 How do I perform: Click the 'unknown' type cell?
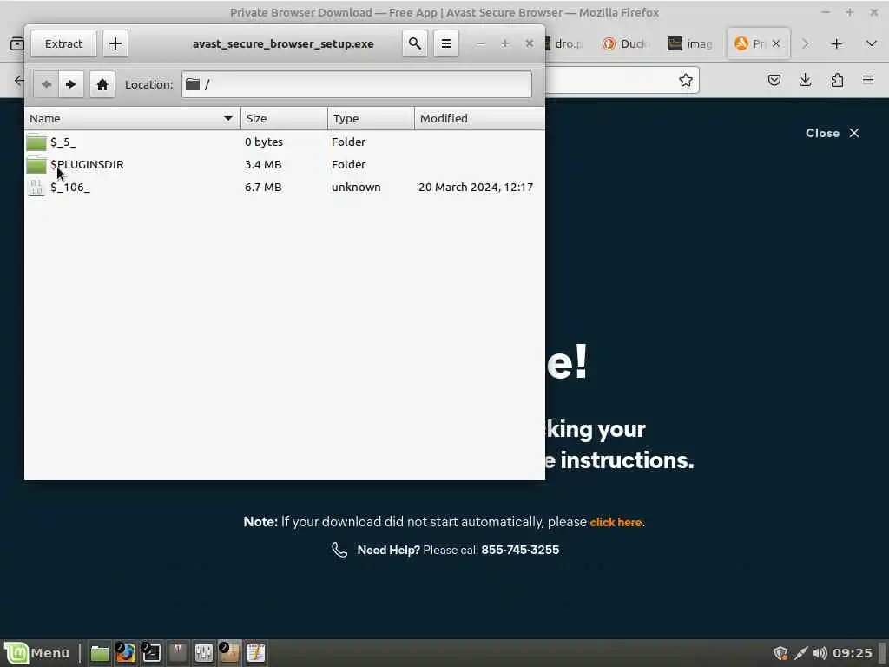coord(356,188)
